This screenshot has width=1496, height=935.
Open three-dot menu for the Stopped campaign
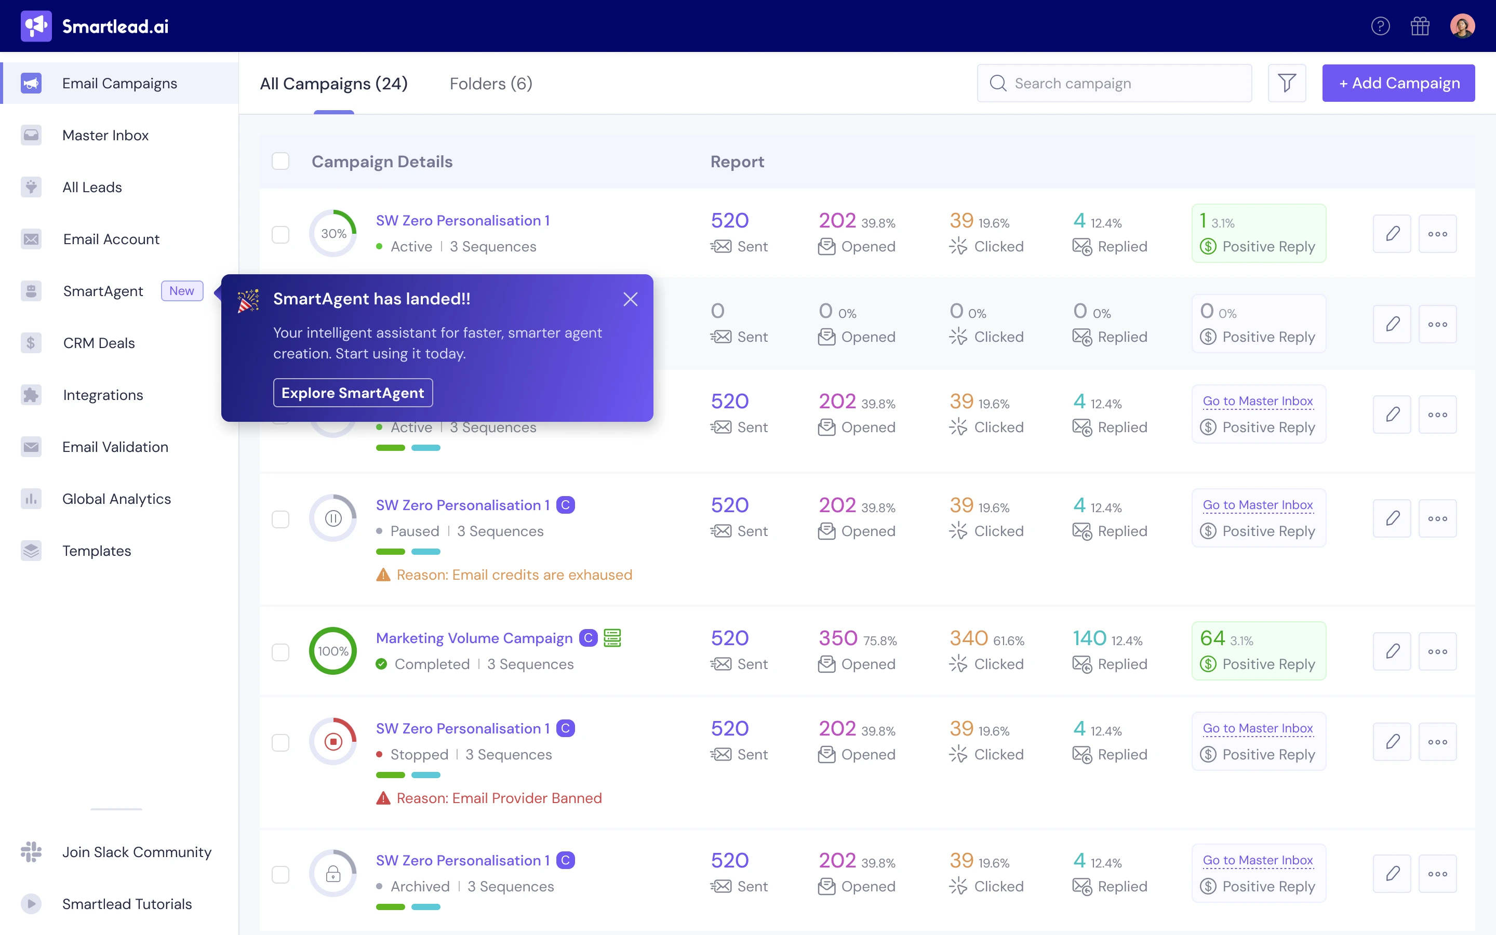pyautogui.click(x=1437, y=741)
